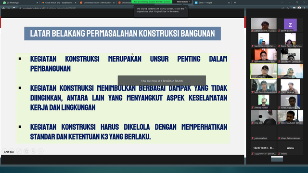Select the 1222714013 Elvira participant tile
This screenshot has height=173, width=308.
pos(264,148)
